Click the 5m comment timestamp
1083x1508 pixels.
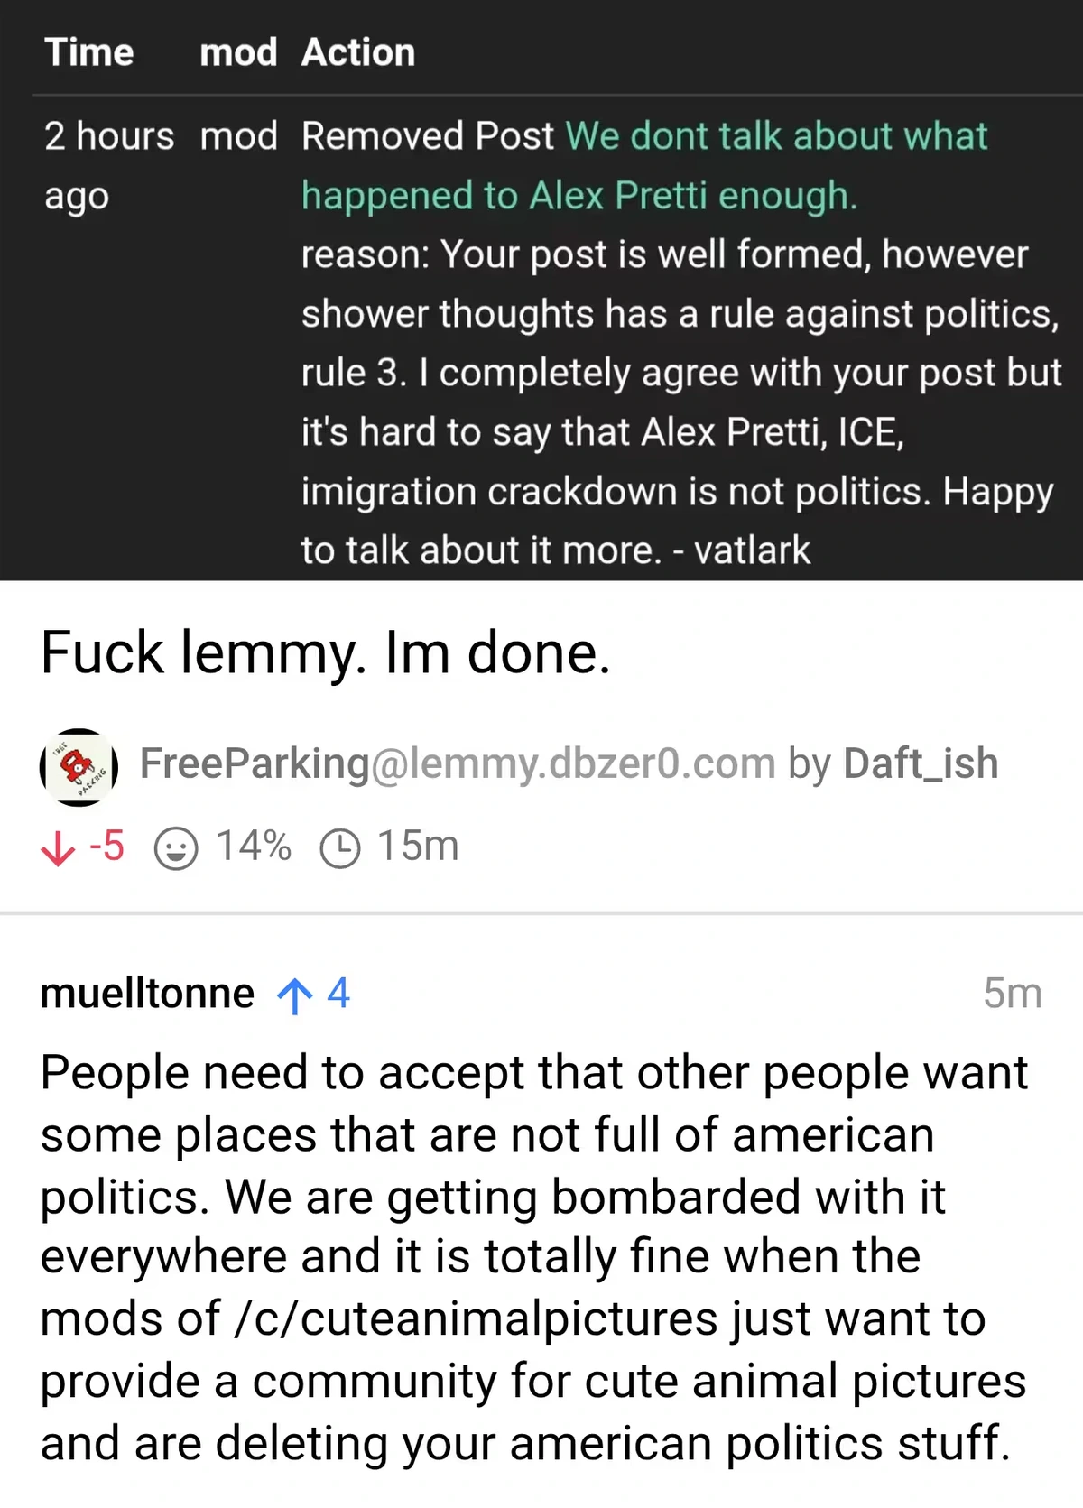1012,994
